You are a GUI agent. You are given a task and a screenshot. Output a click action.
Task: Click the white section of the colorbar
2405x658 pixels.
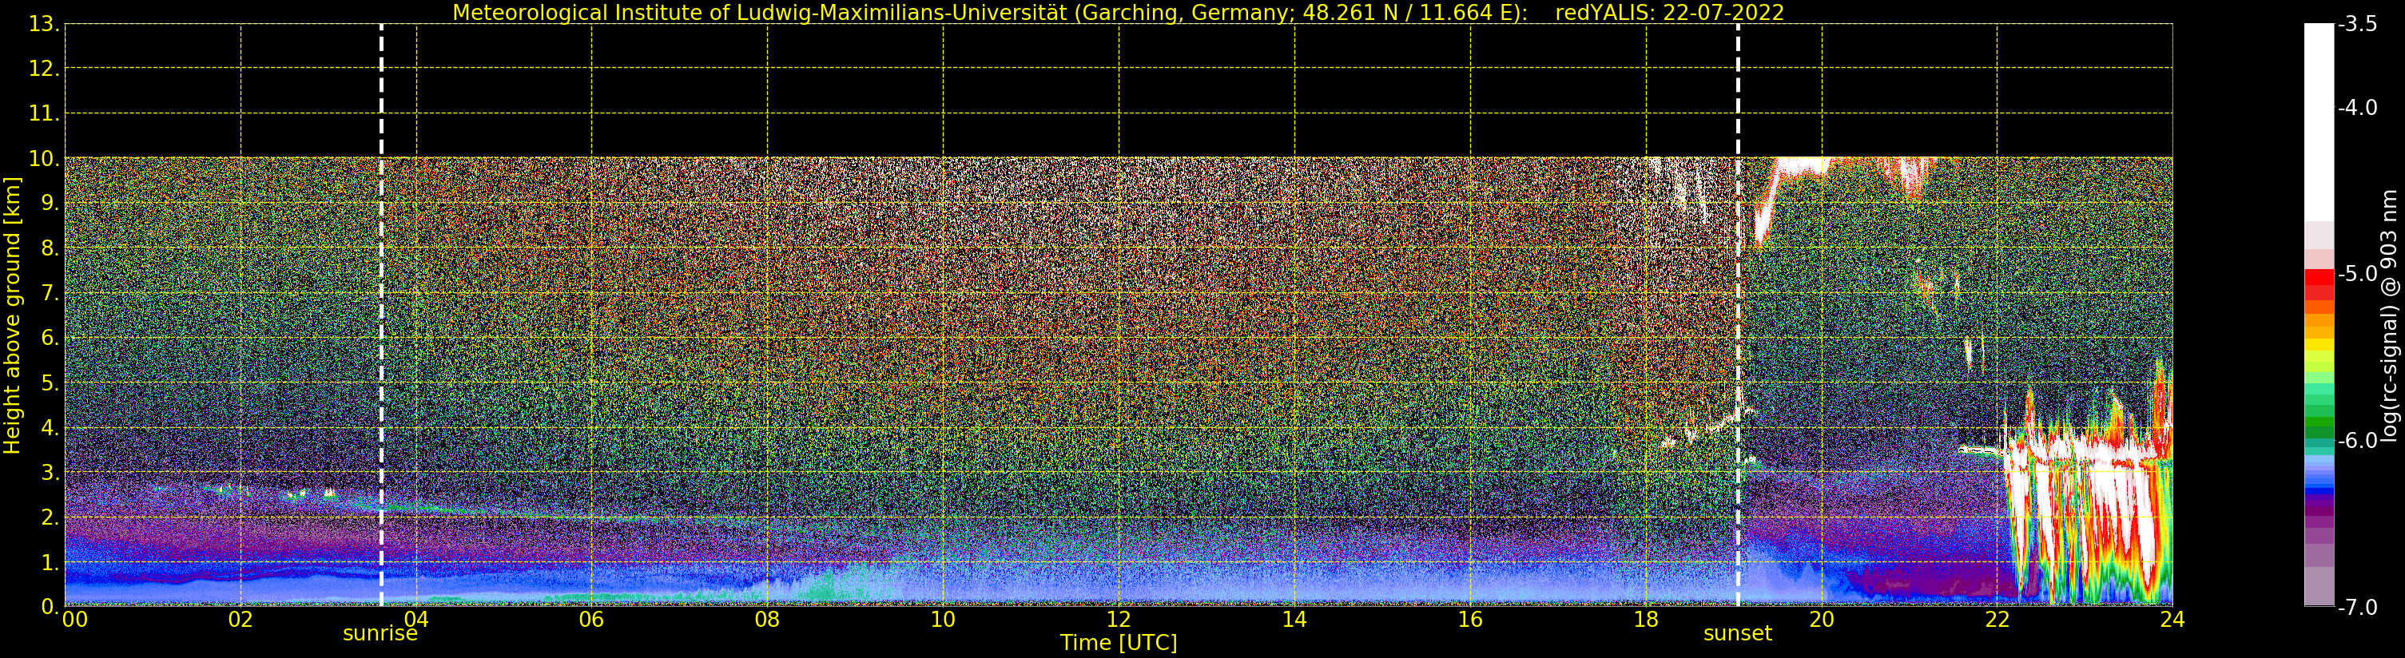(2319, 121)
